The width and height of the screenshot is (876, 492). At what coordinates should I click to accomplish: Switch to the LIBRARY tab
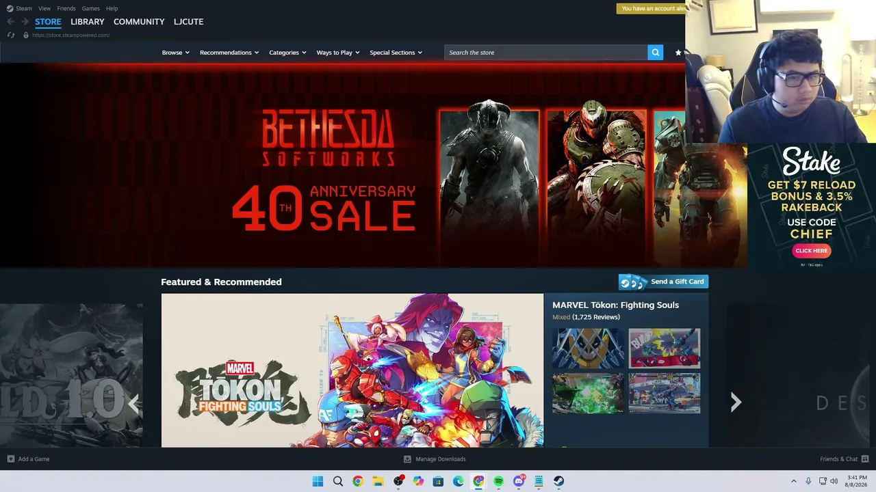pyautogui.click(x=88, y=22)
